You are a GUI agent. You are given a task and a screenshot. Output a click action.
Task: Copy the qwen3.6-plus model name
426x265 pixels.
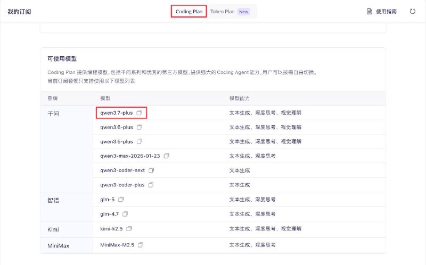(140, 127)
